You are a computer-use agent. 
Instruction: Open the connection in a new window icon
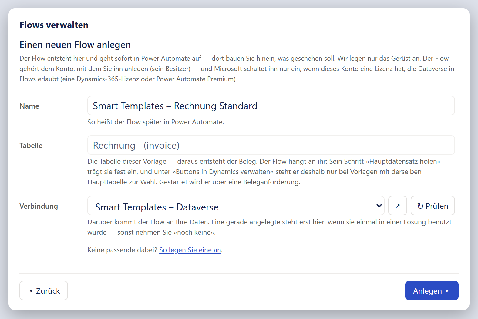397,206
